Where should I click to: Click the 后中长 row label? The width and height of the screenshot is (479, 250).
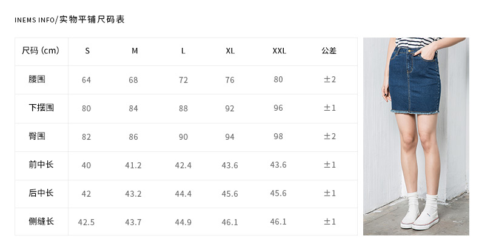41,193
